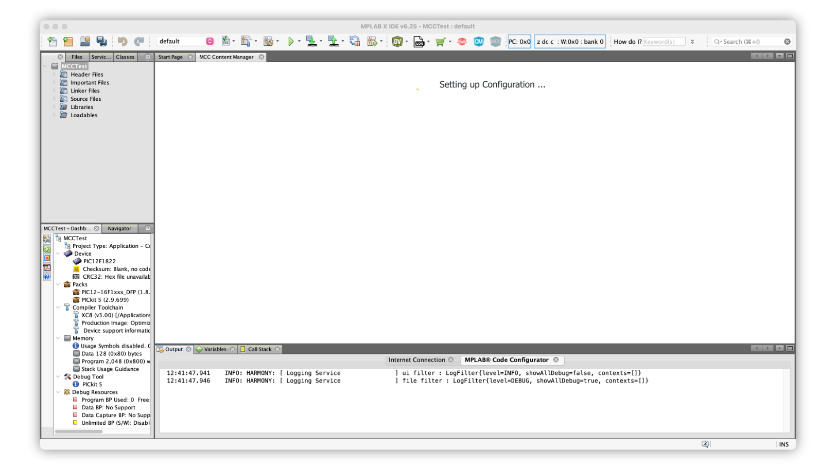836x470 pixels.
Task: Click the Clean and Build icon
Action: [x=268, y=41]
